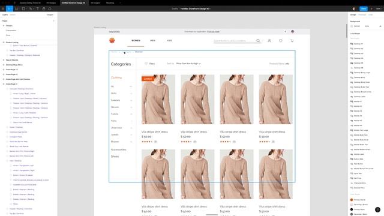Select the Components page

[11, 31]
